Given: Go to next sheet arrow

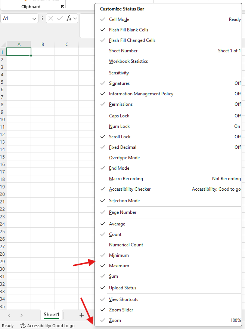Looking at the screenshot, I should [x=21, y=315].
